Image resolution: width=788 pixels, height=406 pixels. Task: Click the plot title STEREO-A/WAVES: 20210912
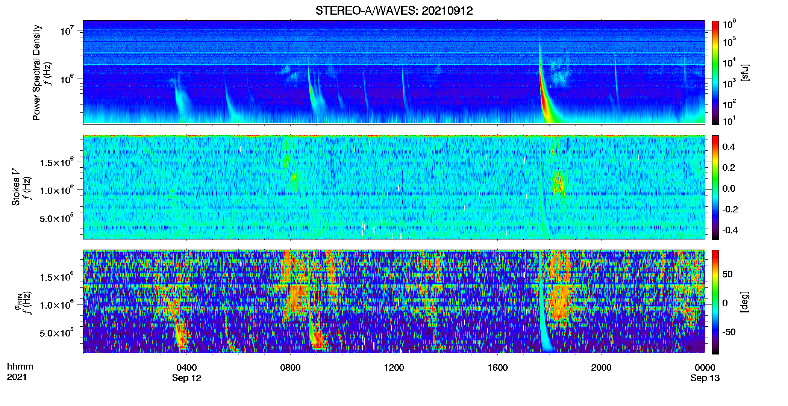coord(394,11)
